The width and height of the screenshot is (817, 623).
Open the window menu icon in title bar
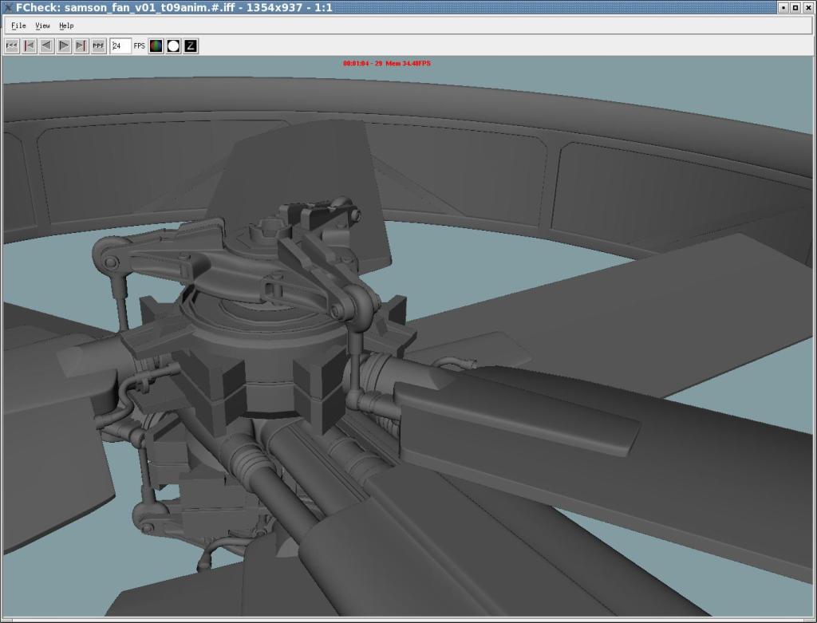pos(7,7)
